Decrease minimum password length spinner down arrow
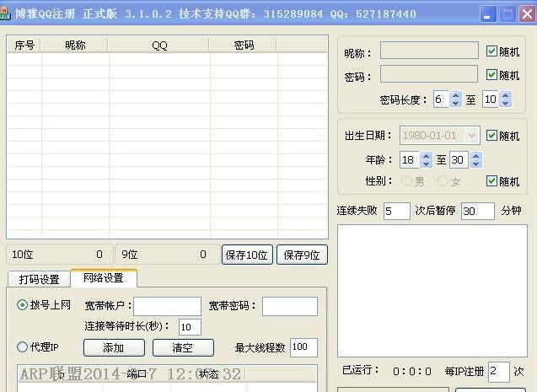Image resolution: width=537 pixels, height=392 pixels. tap(455, 103)
